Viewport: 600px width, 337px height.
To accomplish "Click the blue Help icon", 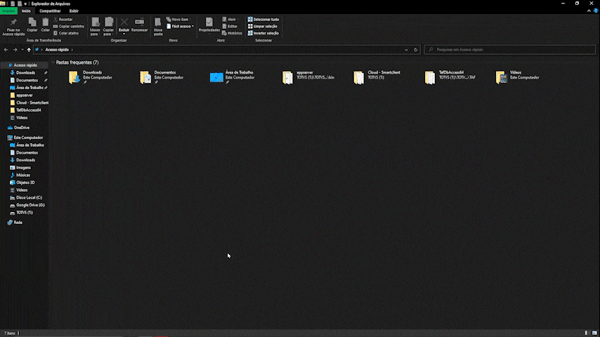I will [x=595, y=11].
